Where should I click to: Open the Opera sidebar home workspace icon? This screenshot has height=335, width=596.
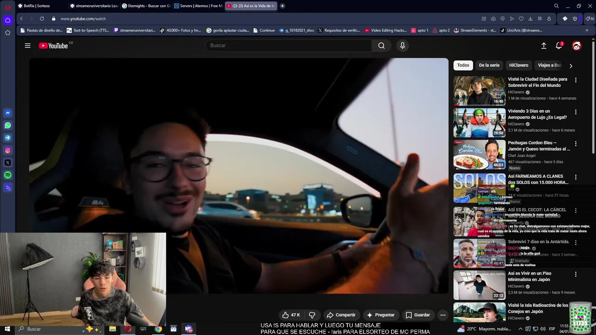[x=7, y=20]
